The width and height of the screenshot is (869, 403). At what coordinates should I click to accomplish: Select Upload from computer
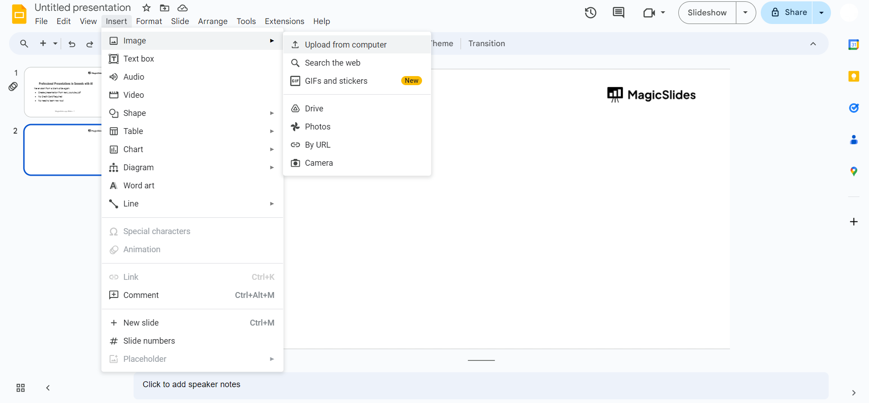click(x=346, y=44)
